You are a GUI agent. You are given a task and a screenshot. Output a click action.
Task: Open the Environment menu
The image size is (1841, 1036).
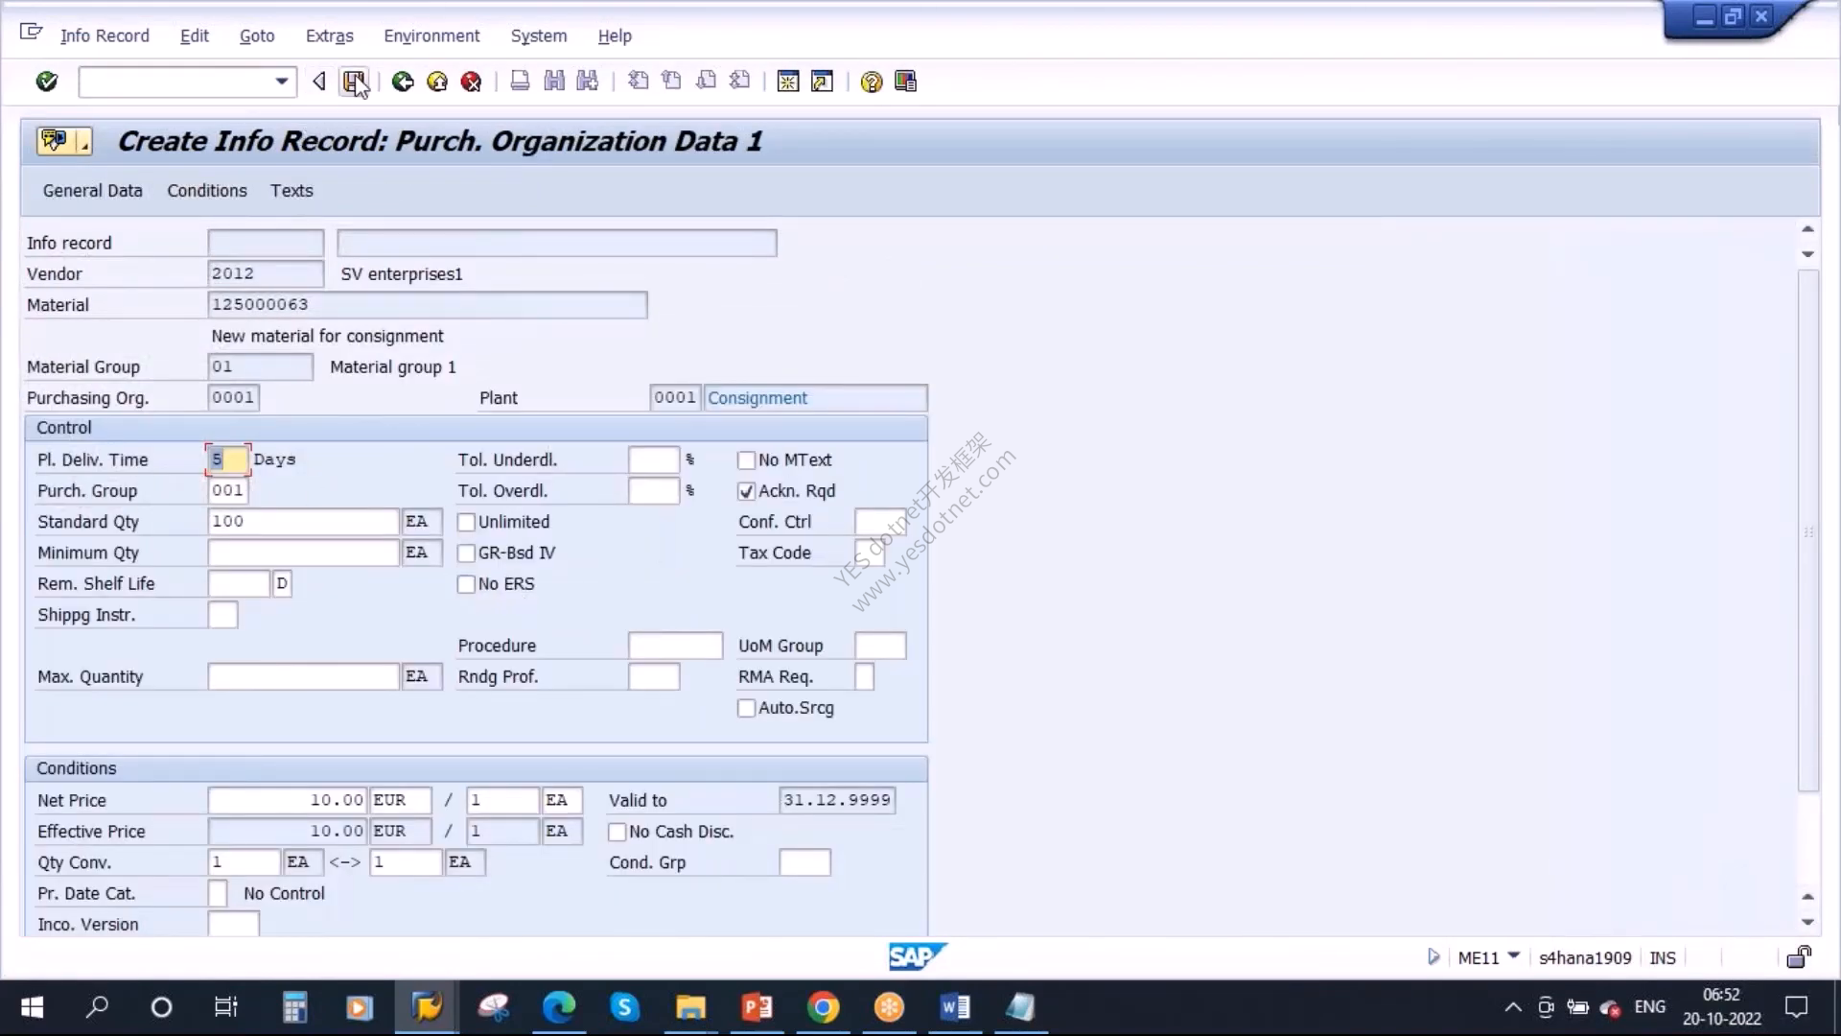click(x=431, y=35)
